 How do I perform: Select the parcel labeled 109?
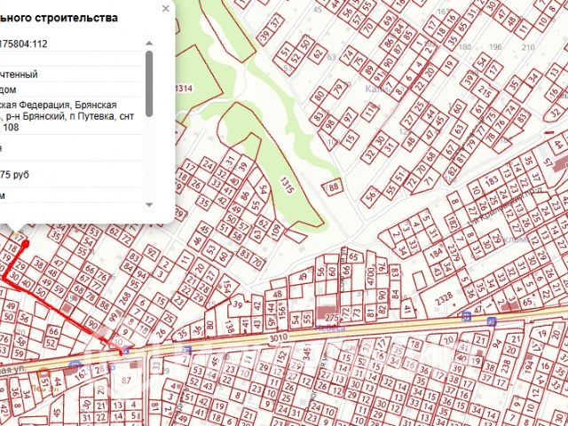(x=276, y=232)
